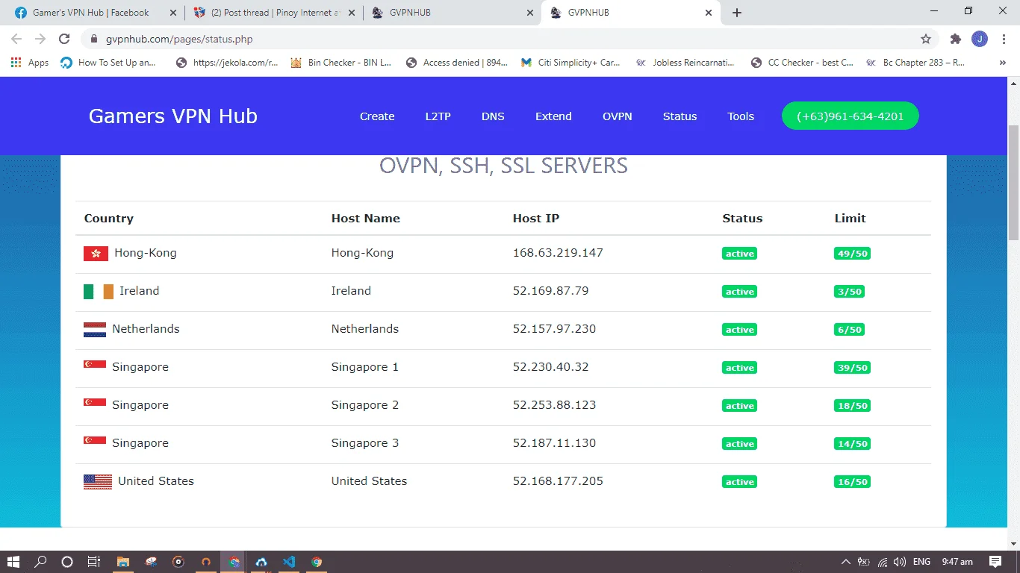
Task: Click the site padlock icon
Action: (94, 39)
